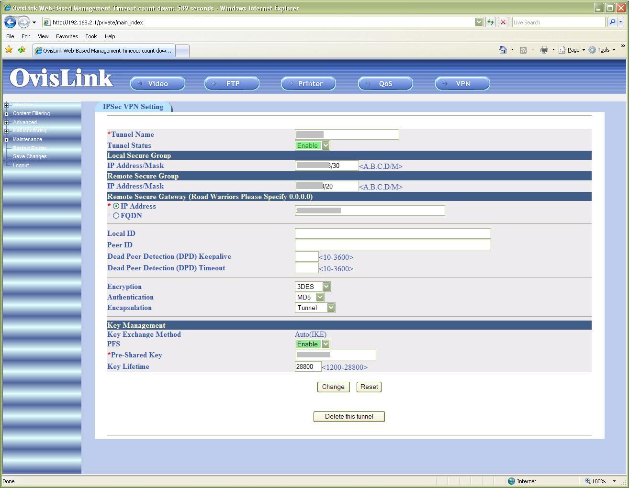Expand the Maintenance tree node
Viewport: 629px width, 488px height.
point(6,140)
